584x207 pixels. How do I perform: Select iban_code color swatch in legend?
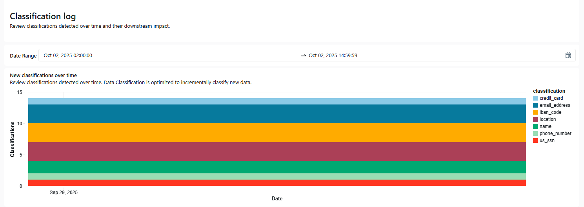point(535,112)
